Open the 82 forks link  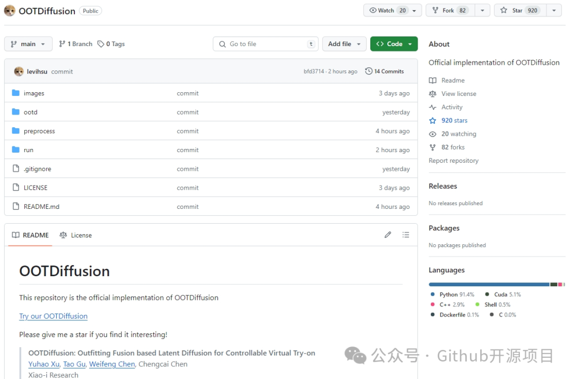coord(453,147)
